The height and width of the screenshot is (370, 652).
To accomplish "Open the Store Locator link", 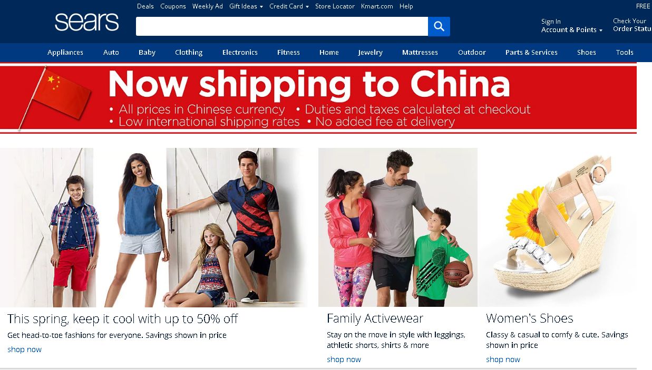I will click(x=335, y=6).
